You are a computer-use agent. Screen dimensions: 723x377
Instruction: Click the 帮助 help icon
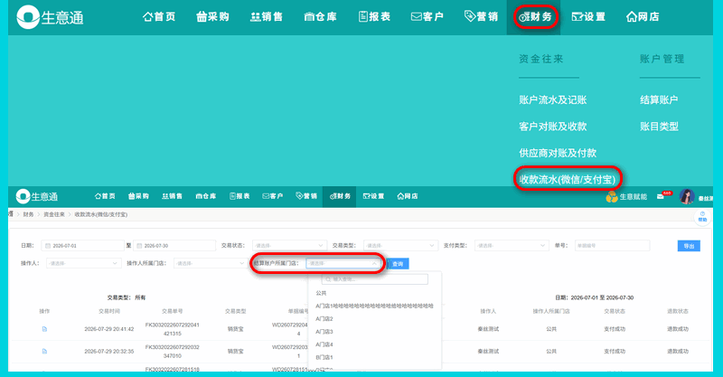(702, 217)
